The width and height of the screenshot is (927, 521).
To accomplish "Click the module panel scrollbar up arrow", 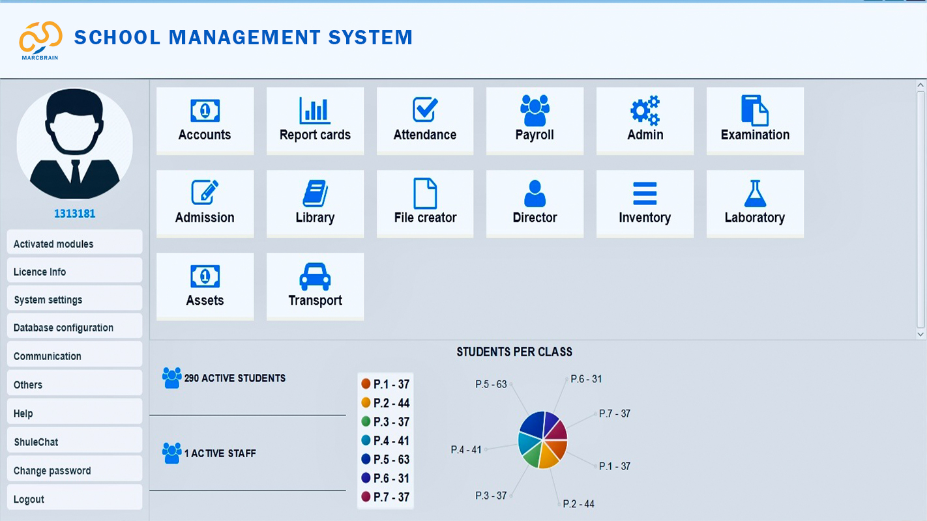I will pyautogui.click(x=920, y=85).
